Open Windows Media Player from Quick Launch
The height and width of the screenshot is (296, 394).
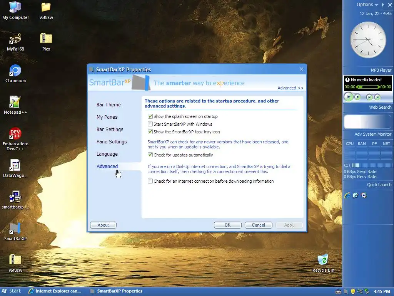point(364,195)
